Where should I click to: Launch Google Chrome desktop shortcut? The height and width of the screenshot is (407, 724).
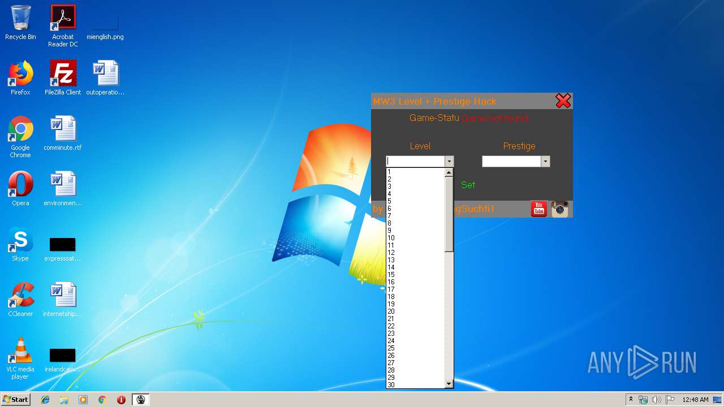[20, 137]
